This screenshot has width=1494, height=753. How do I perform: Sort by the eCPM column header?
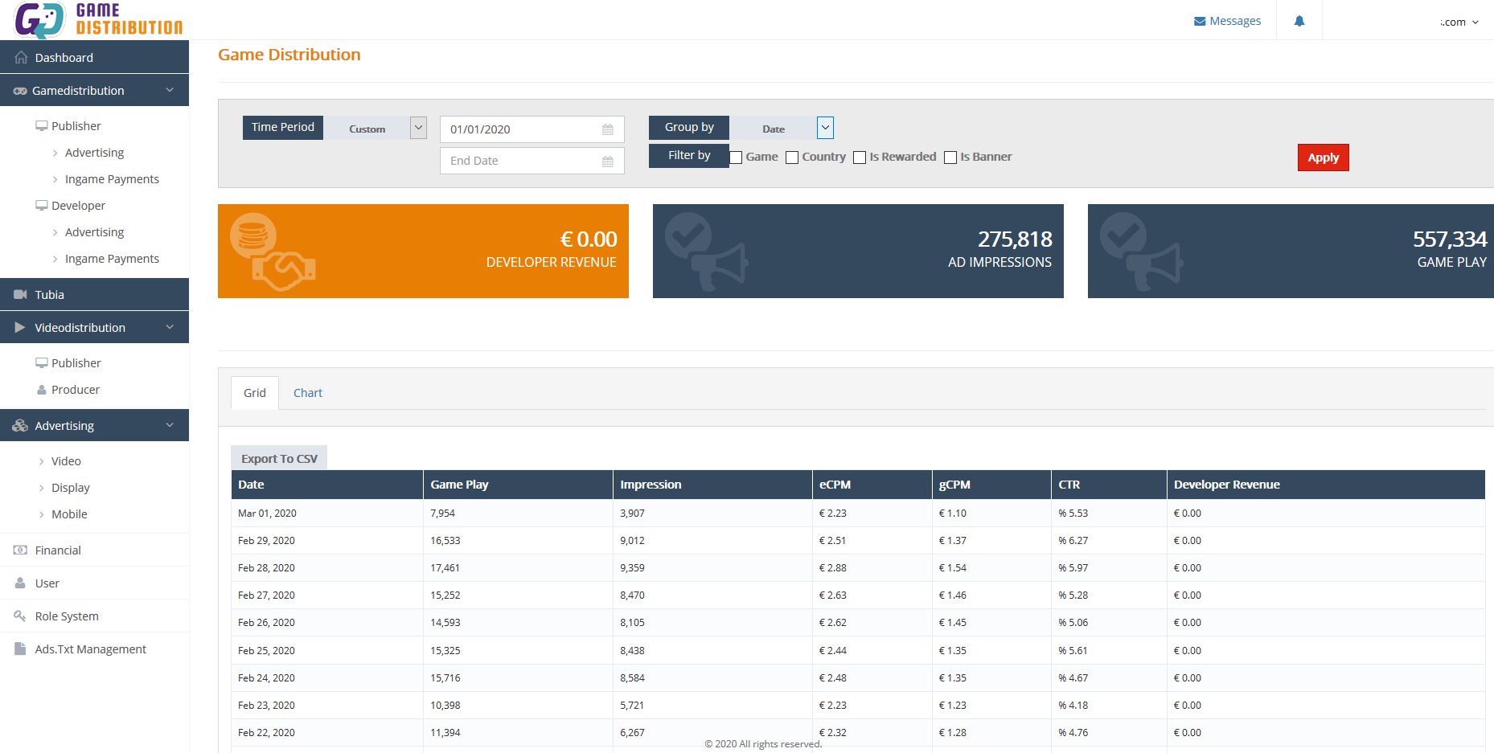point(872,485)
